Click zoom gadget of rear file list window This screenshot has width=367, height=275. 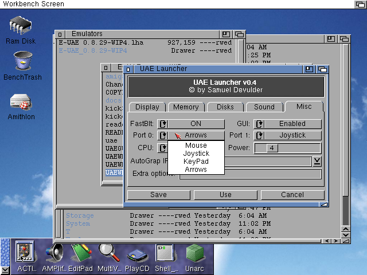(x=331, y=39)
